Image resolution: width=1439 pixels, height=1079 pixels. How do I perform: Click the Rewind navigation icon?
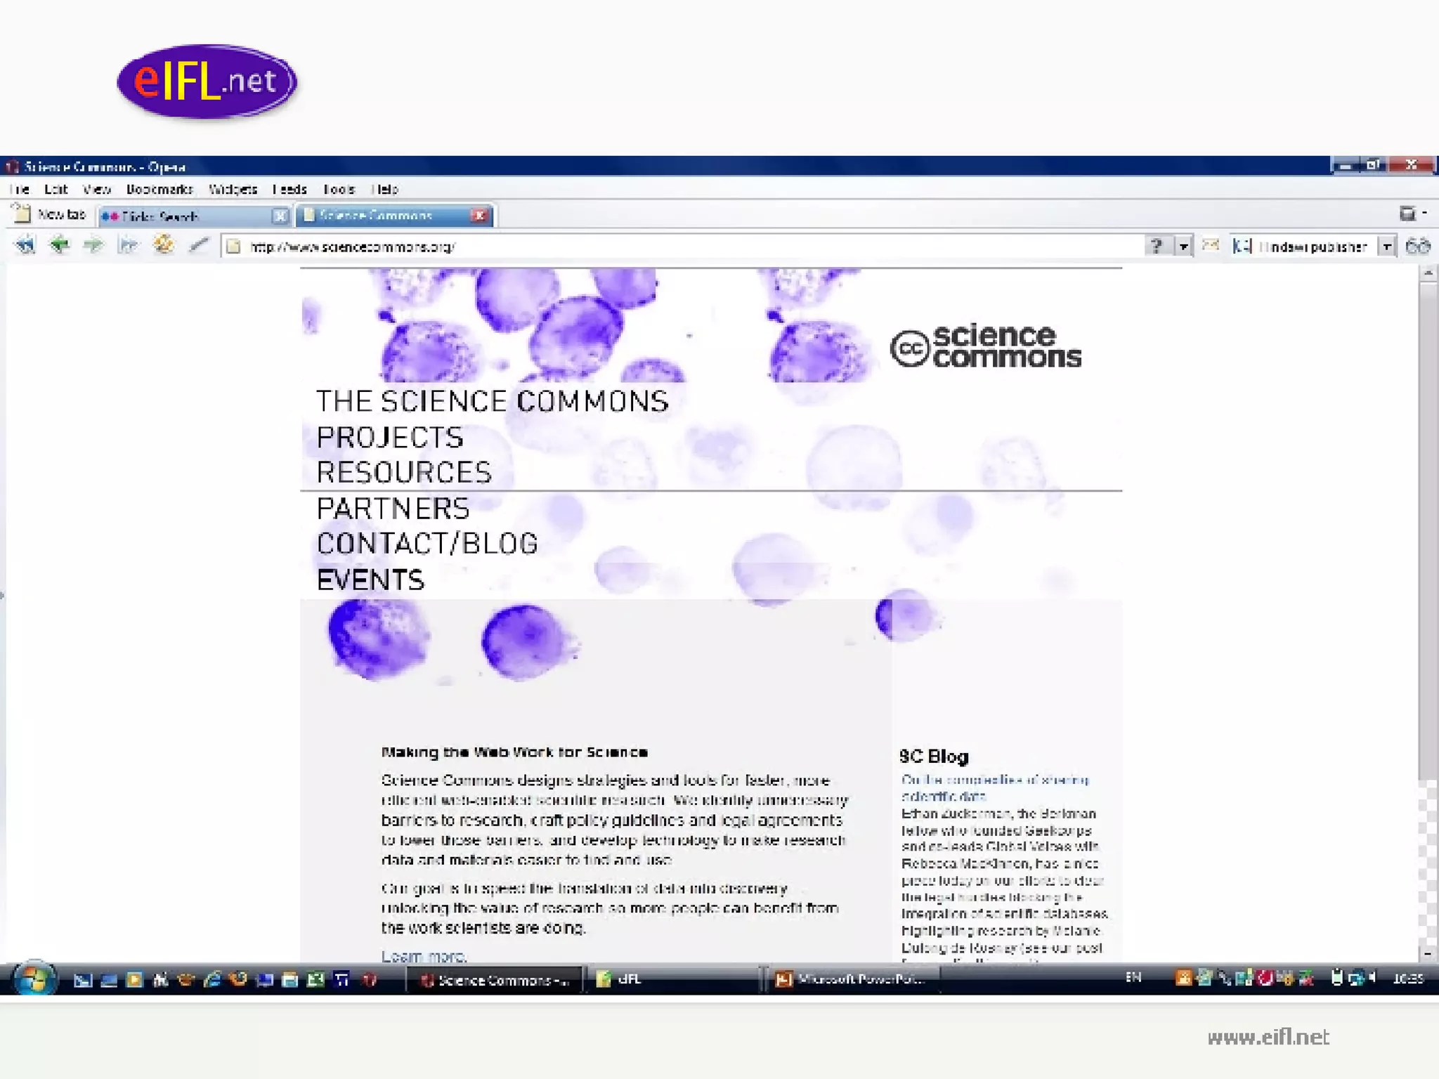pos(25,245)
